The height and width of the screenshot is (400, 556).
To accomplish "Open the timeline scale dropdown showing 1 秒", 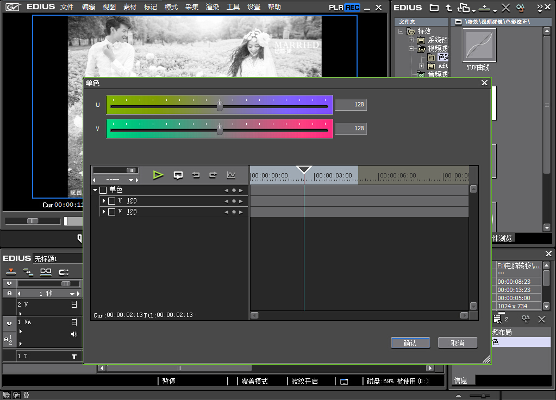I will [x=72, y=294].
